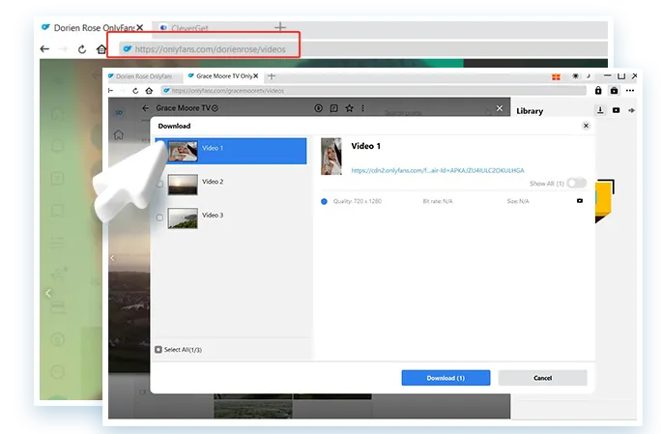This screenshot has width=661, height=434.
Task: Add Grace Moore TV to favorites star
Action: pos(349,108)
